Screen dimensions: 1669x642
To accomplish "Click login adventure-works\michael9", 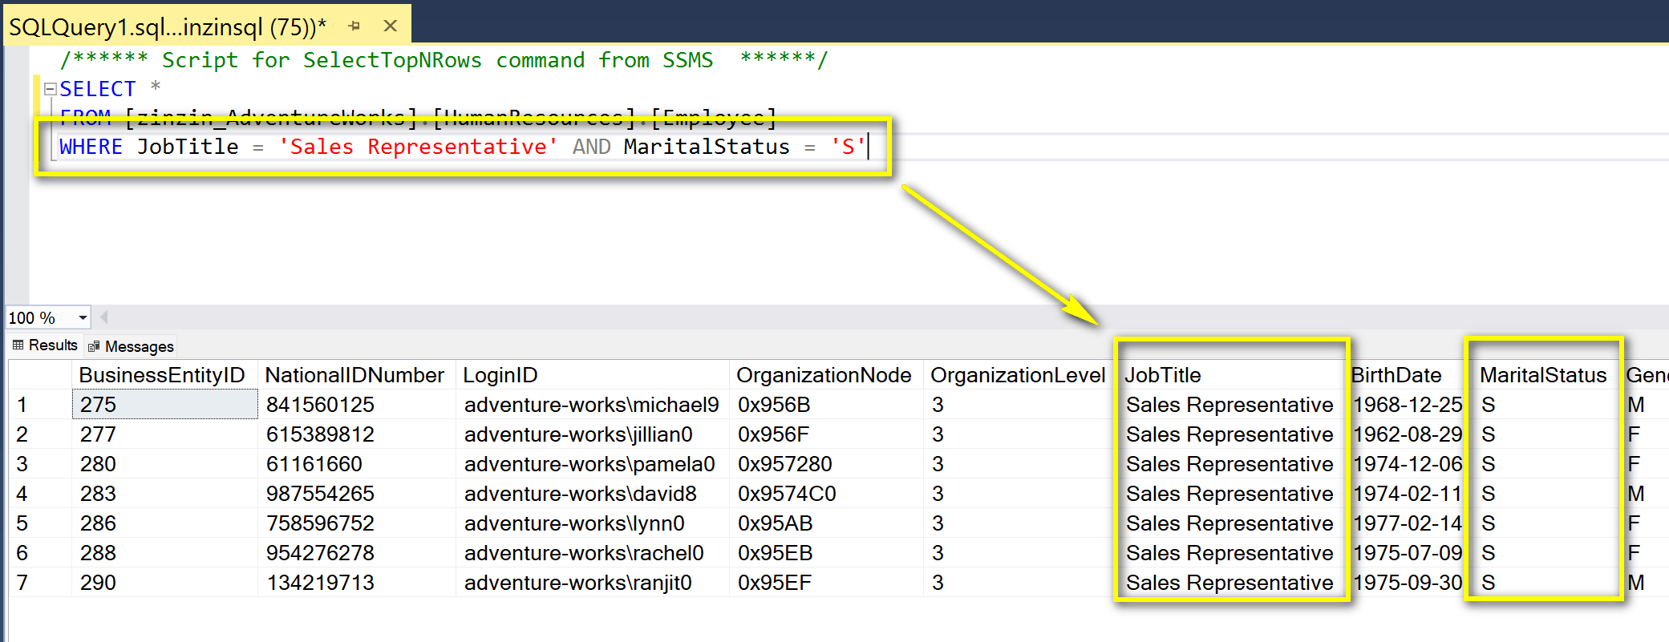I will click(593, 405).
